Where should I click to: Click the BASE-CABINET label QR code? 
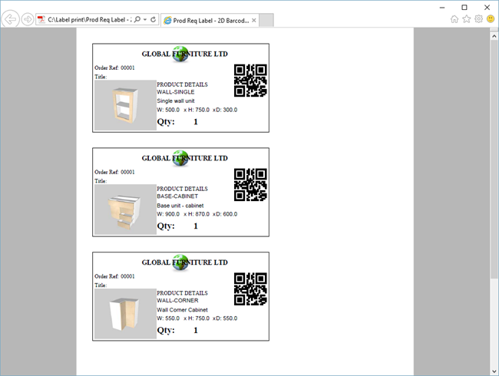[250, 185]
